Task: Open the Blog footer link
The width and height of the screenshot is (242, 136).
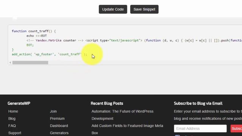Action: (x=12, y=119)
